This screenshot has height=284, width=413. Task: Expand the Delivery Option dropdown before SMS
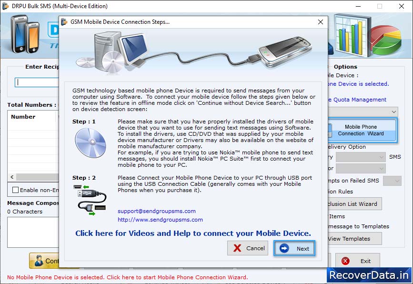point(361,157)
